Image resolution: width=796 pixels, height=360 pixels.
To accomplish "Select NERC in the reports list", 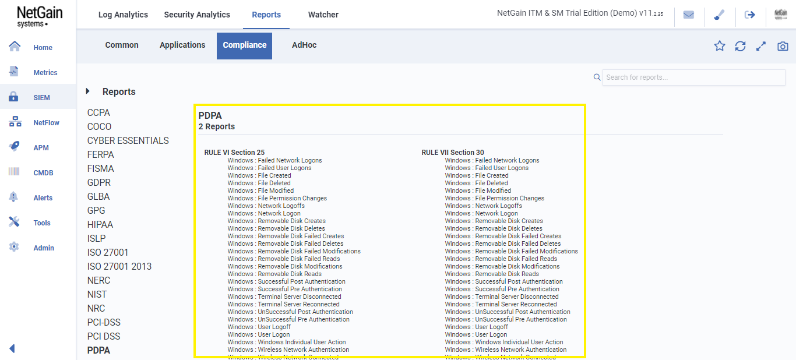I will 99,280.
